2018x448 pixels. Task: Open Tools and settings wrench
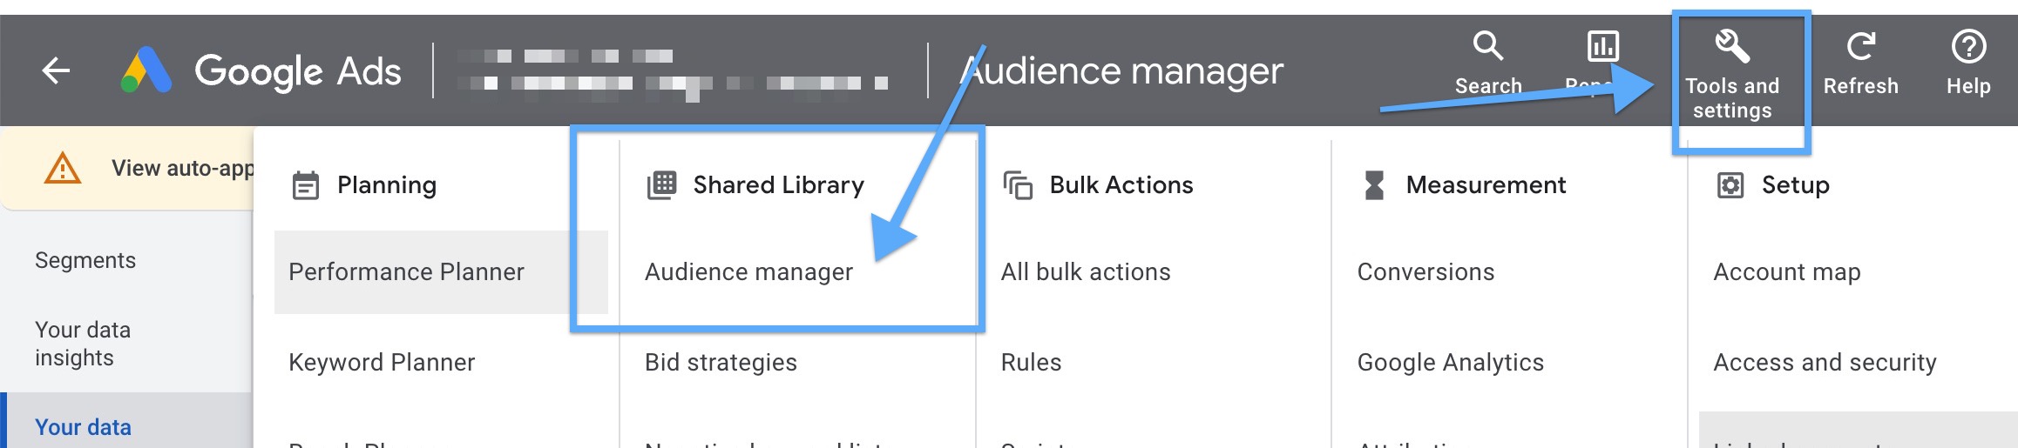1732,46
